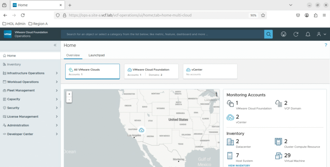Click the Cluster Compute Resource icon
The width and height of the screenshot is (330, 167).
pyautogui.click(x=278, y=142)
